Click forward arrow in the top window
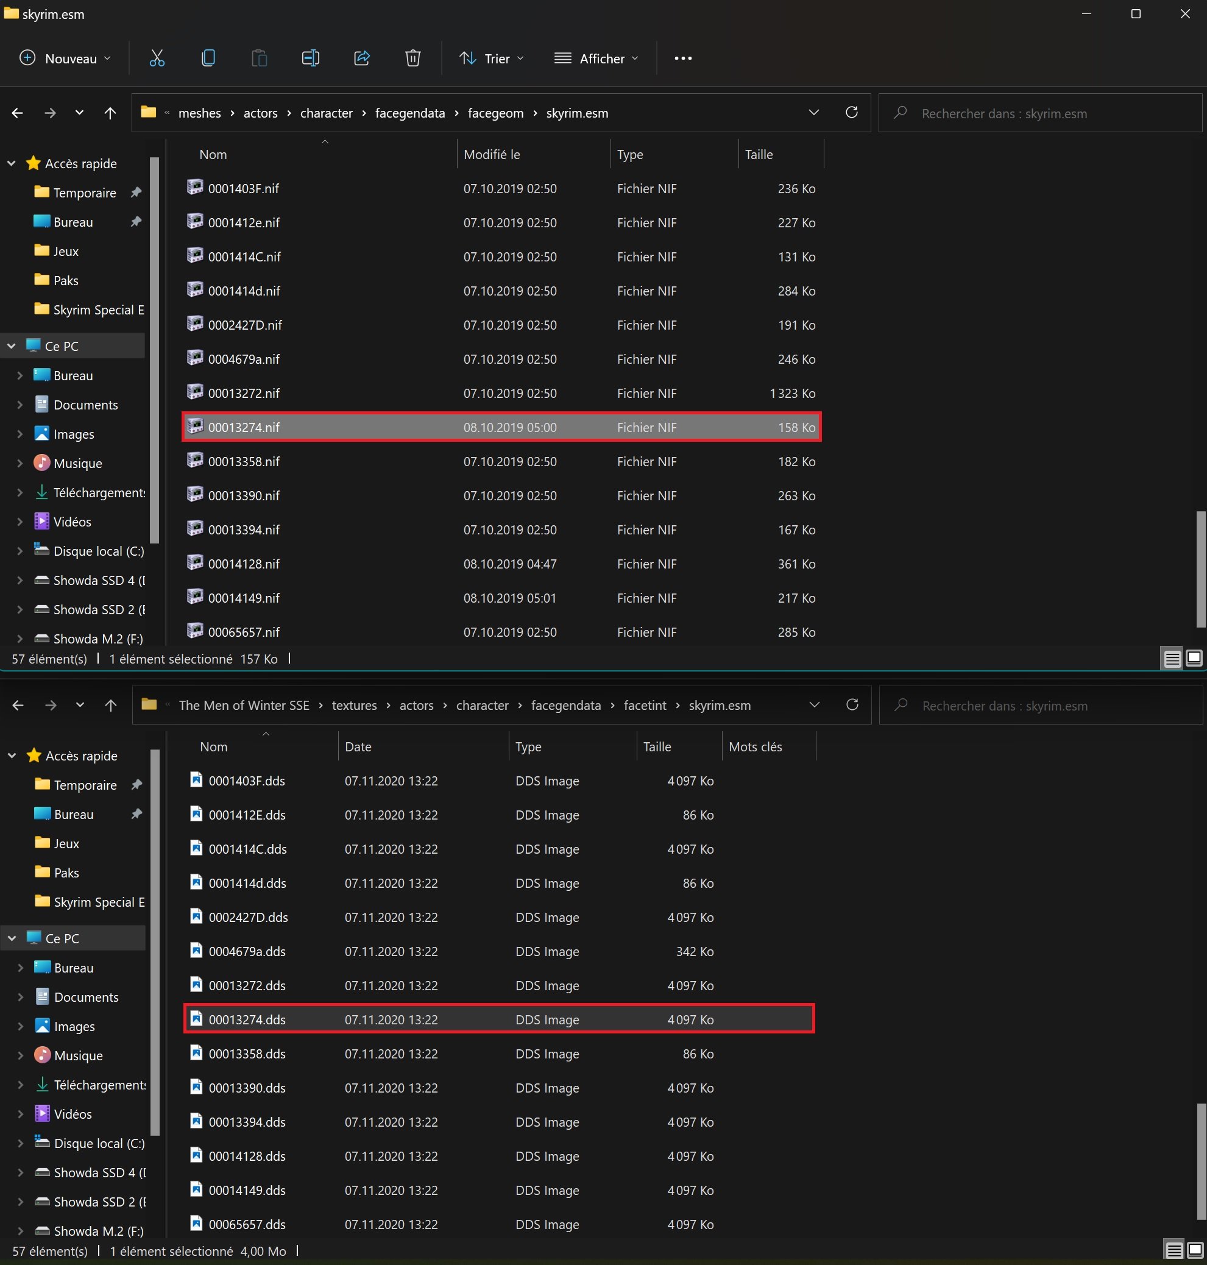The image size is (1207, 1265). point(49,113)
